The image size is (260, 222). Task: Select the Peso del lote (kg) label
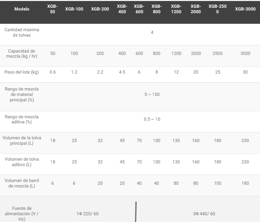click(22, 72)
